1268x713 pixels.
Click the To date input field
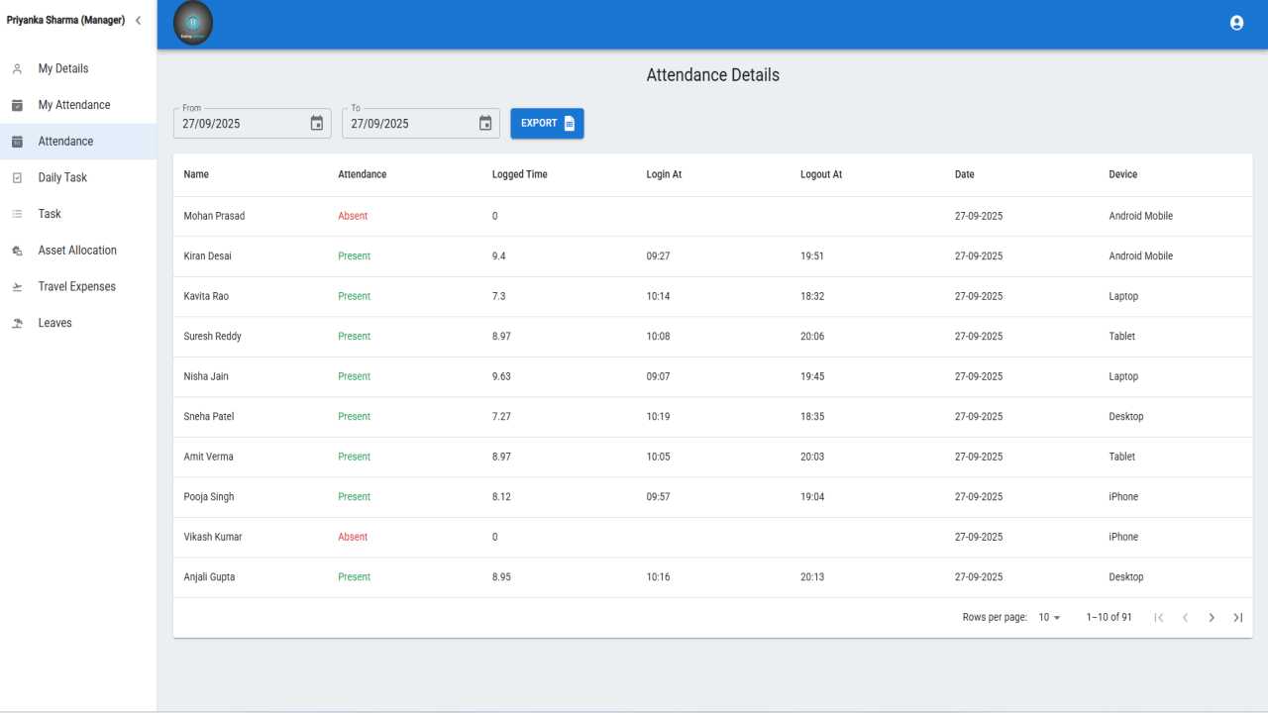tap(421, 123)
